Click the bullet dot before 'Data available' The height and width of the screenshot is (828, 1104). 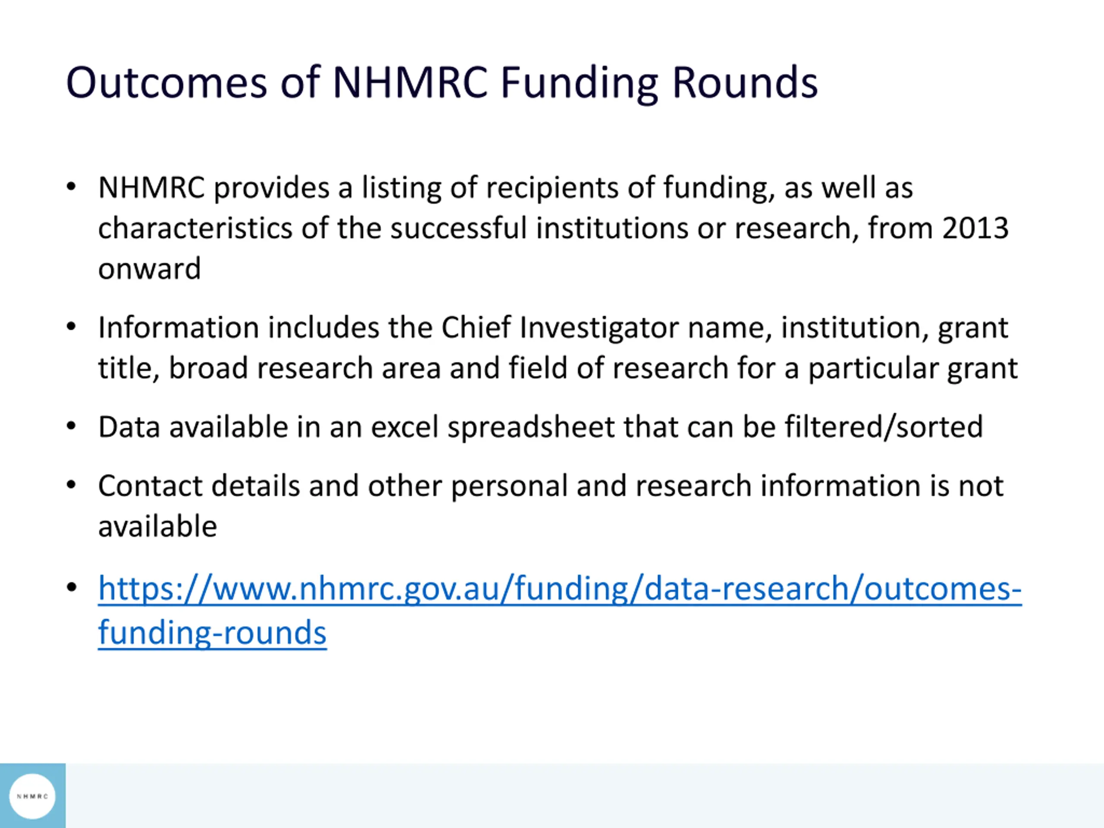pyautogui.click(x=71, y=426)
